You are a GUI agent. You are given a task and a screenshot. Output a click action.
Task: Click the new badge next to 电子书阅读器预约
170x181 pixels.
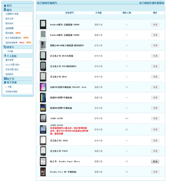[x=26, y=38]
